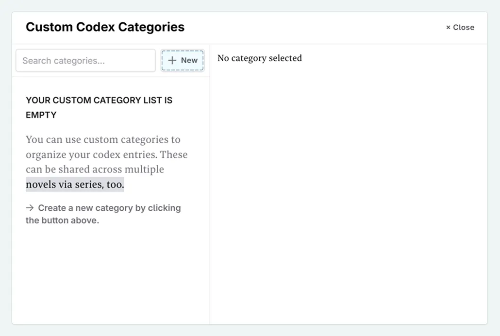Close the Custom Codex Categories dialog
Screen dimensions: 500x336
[x=460, y=27]
